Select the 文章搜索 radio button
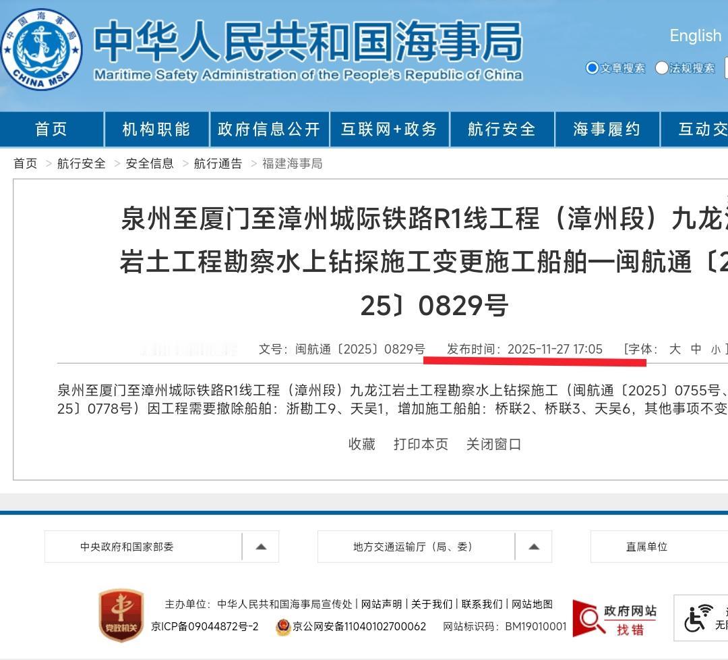 592,67
